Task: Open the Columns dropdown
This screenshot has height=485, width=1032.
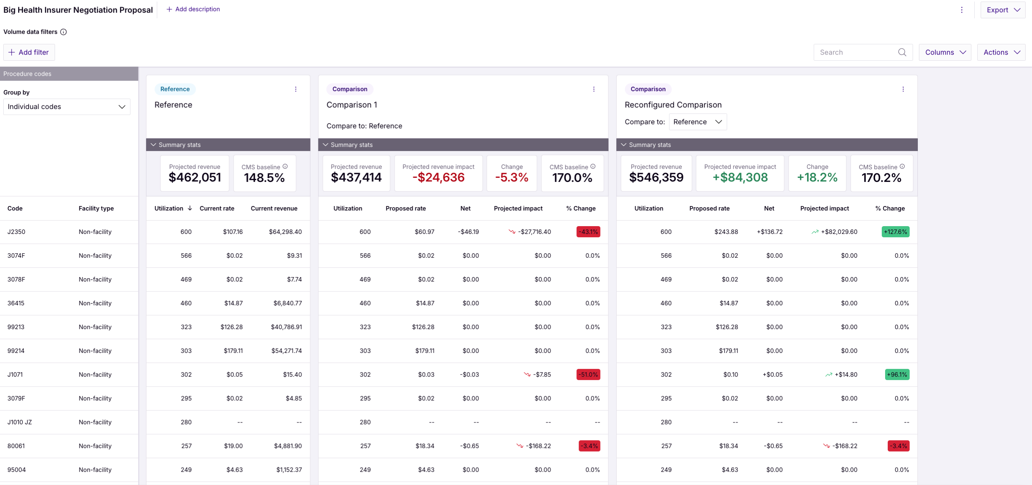Action: click(945, 52)
